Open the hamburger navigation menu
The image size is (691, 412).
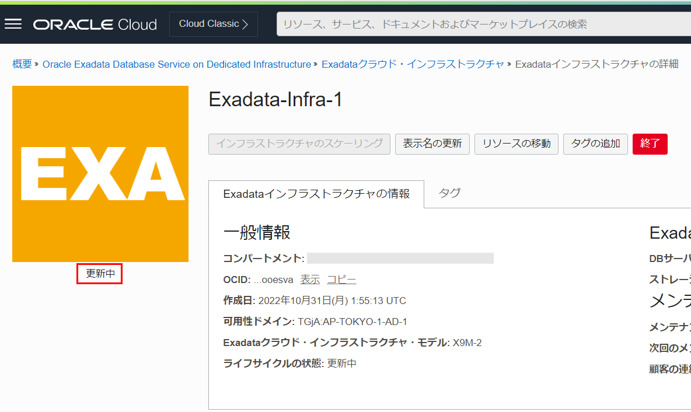[x=13, y=24]
